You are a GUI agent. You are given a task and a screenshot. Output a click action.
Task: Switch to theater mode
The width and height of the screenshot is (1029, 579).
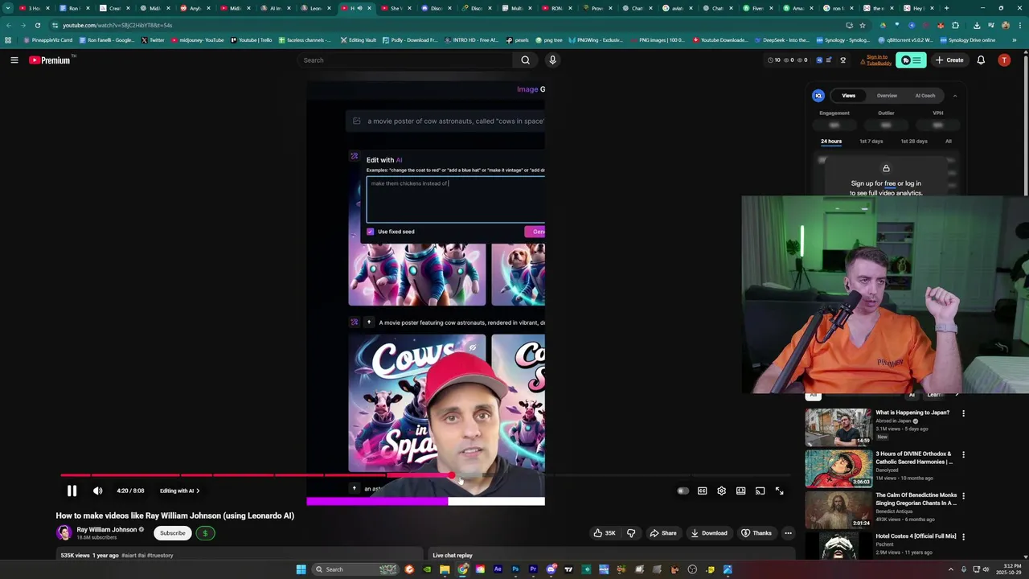click(740, 491)
